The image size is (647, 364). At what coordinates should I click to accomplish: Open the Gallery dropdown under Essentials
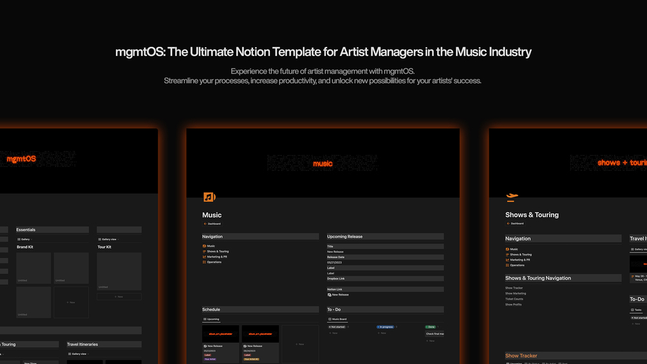[x=24, y=240]
